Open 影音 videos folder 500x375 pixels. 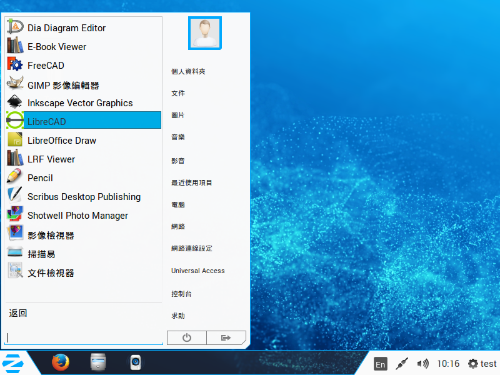click(x=178, y=161)
